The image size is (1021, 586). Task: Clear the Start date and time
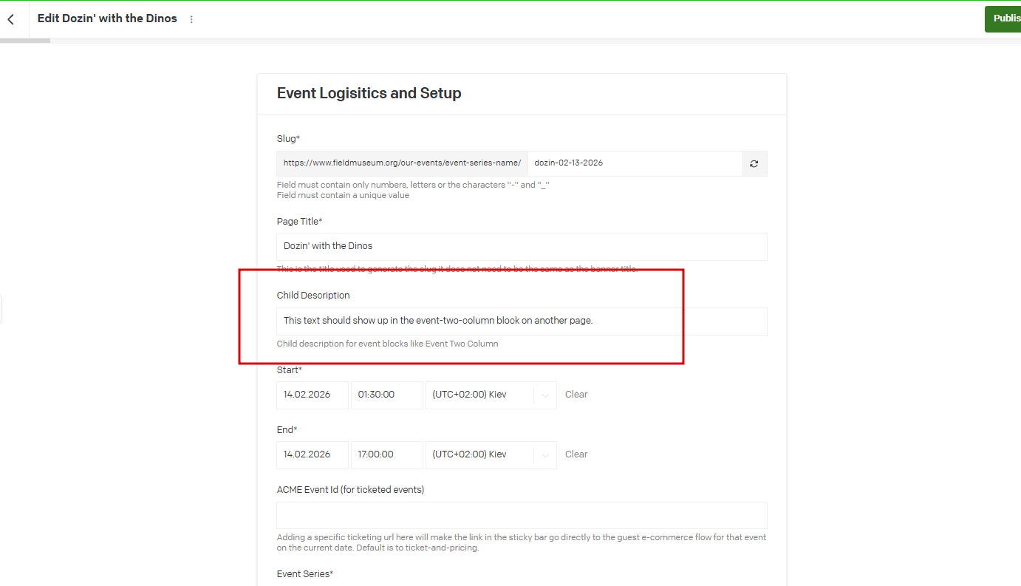(x=576, y=395)
